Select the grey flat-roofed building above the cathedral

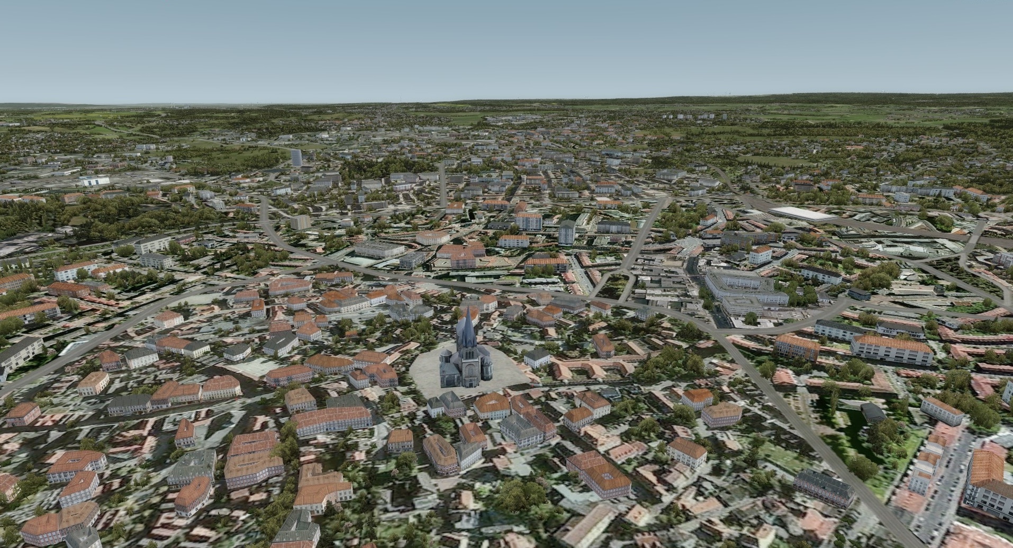[376, 249]
